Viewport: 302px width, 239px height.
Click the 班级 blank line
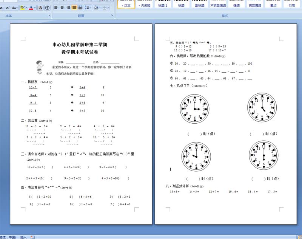pyautogui.click(x=75, y=62)
